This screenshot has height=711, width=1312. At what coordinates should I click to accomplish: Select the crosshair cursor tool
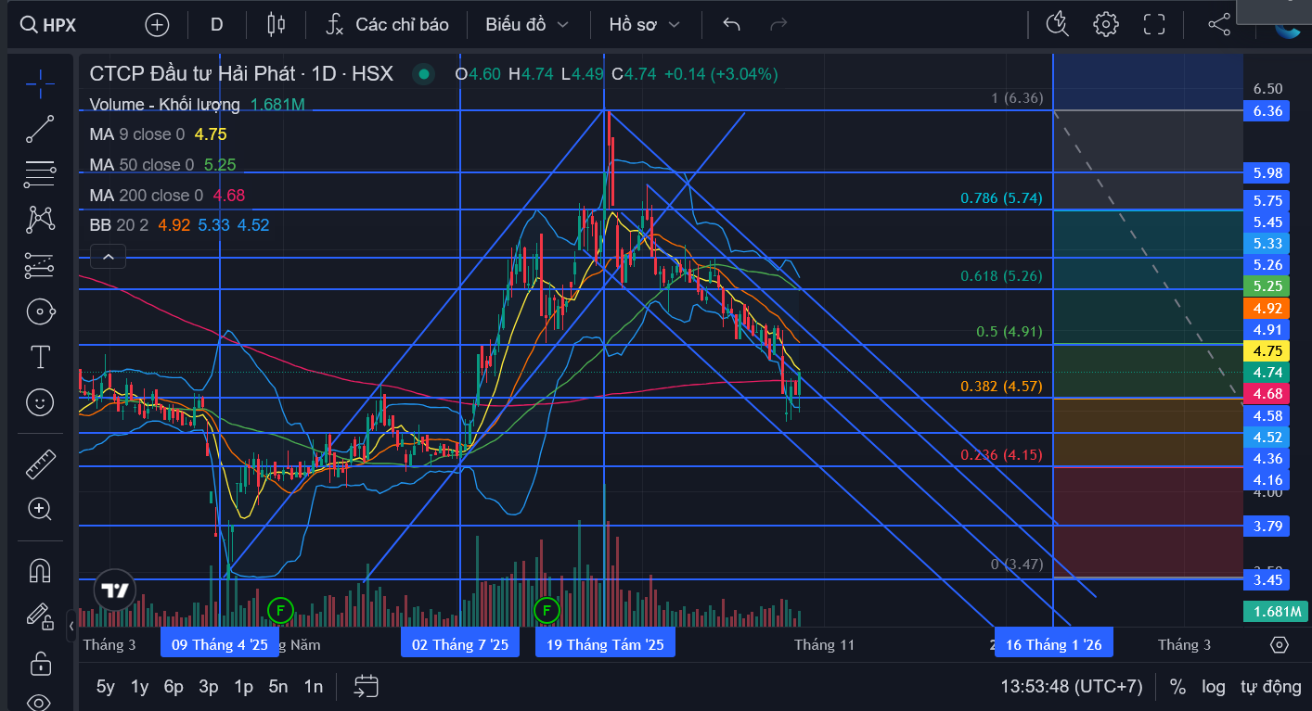tap(40, 84)
